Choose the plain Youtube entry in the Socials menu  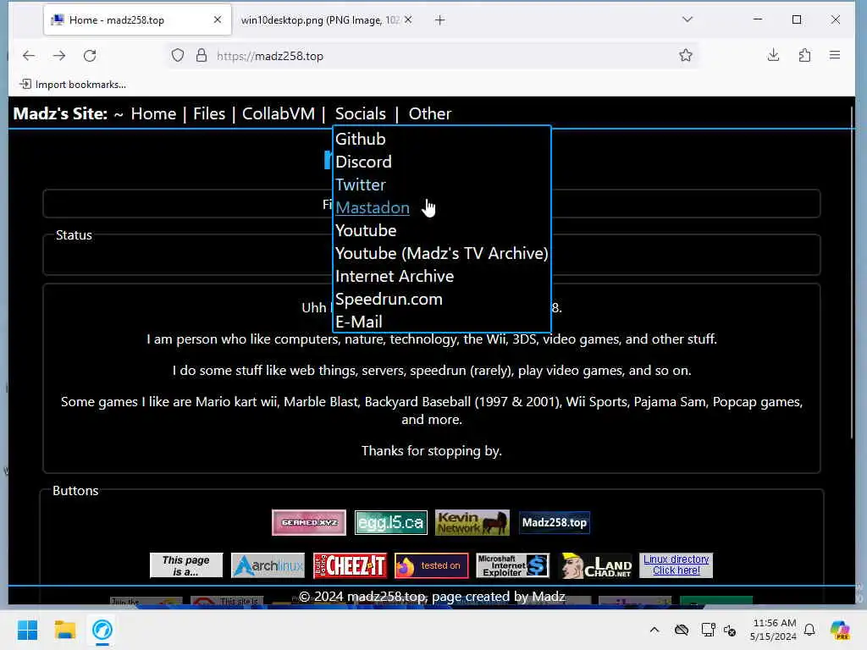(x=366, y=230)
